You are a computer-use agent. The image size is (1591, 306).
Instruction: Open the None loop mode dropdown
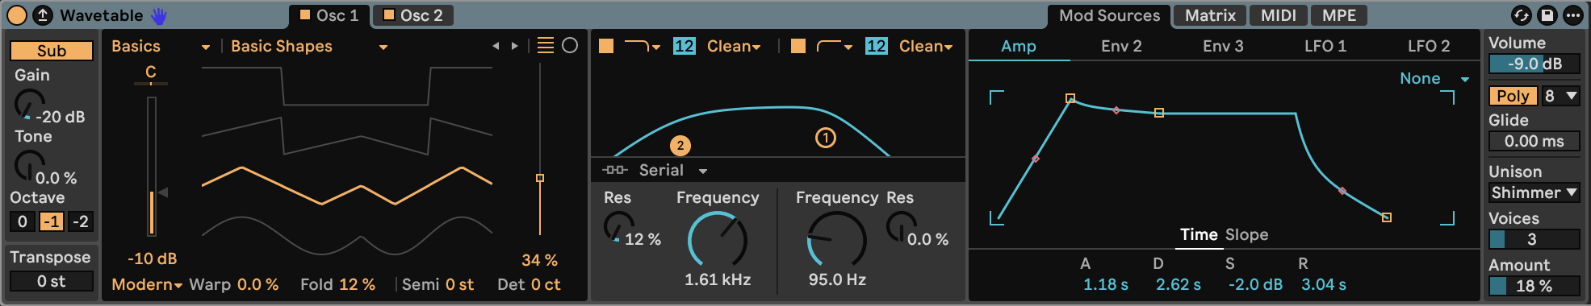(x=1434, y=79)
